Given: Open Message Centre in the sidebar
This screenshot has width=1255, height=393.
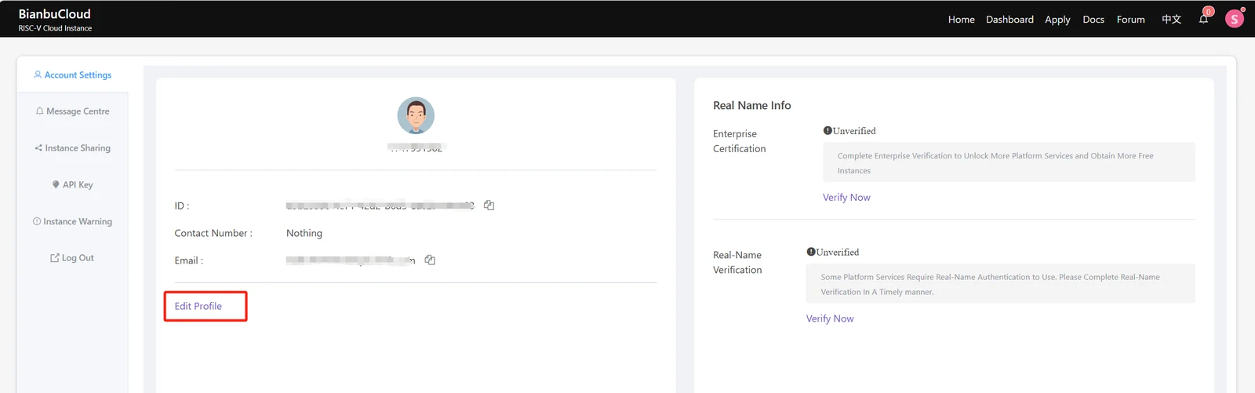Looking at the screenshot, I should 72,111.
